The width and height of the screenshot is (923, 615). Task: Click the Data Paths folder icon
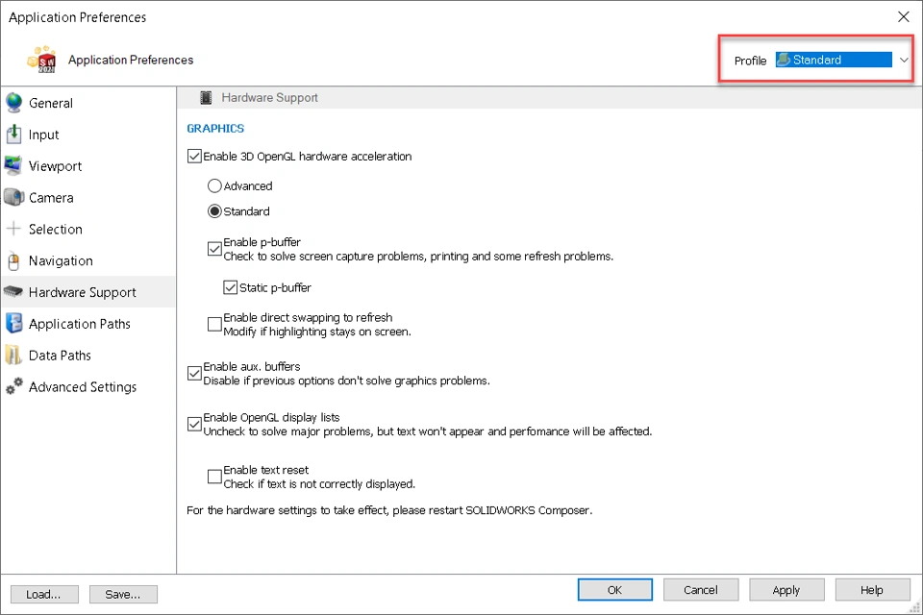click(x=13, y=356)
